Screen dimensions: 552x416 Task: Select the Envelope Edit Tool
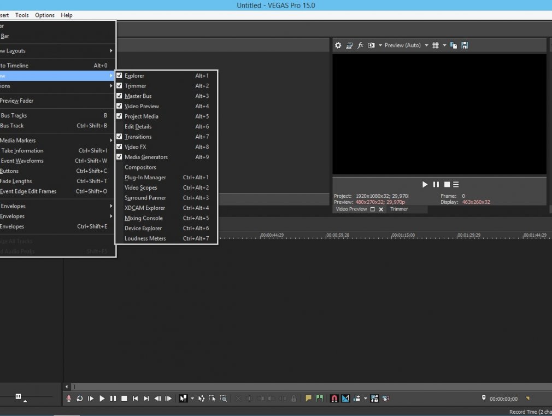click(201, 399)
